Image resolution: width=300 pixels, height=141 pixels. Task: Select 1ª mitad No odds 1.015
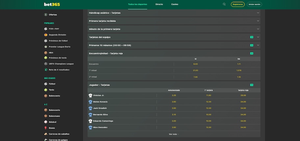(239, 70)
